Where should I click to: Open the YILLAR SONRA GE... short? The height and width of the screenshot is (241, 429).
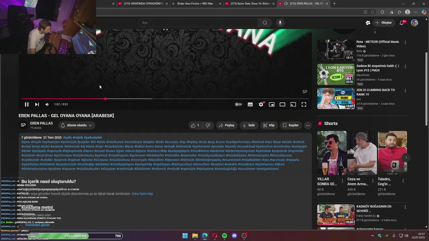pos(332,153)
